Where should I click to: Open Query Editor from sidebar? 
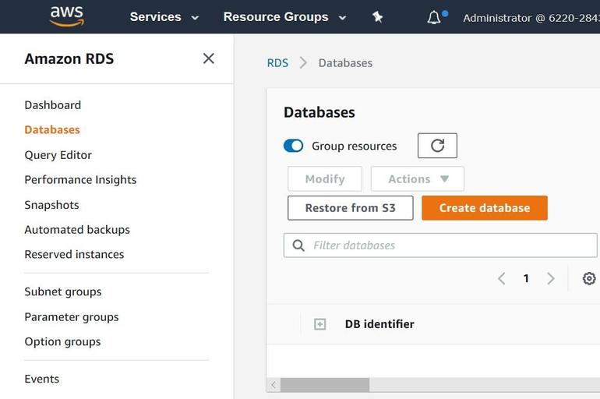pyautogui.click(x=58, y=155)
